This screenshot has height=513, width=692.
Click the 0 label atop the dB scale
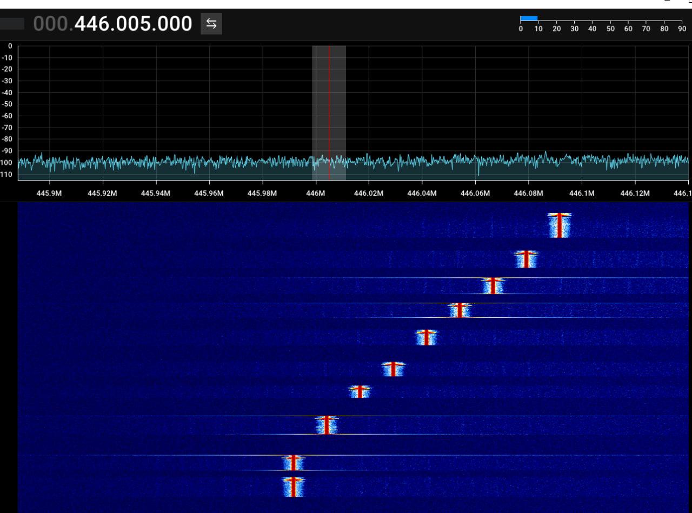tap(9, 46)
